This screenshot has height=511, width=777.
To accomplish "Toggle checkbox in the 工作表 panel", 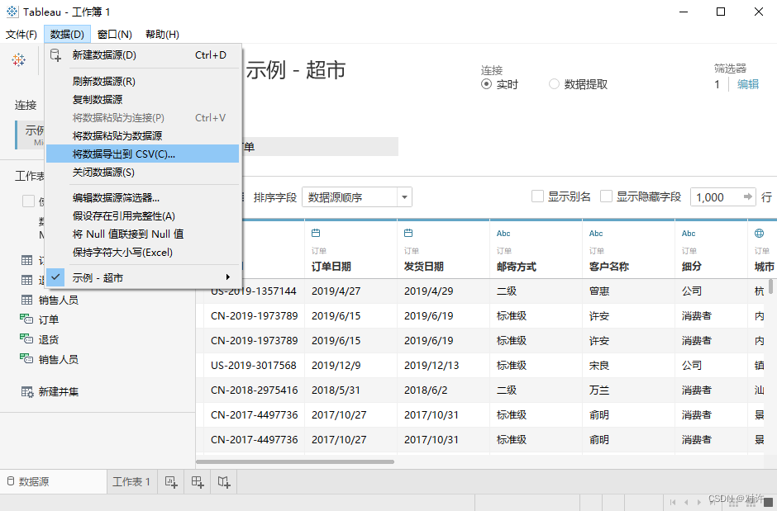I will point(28,201).
